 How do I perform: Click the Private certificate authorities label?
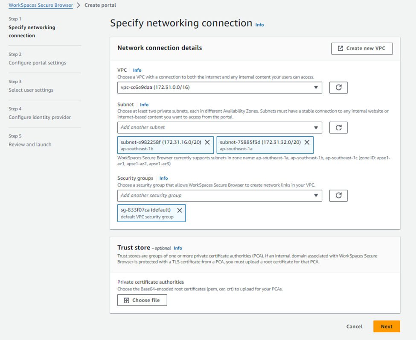click(x=151, y=282)
